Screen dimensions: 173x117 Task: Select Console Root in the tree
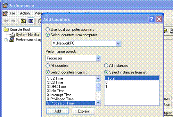point(20,29)
